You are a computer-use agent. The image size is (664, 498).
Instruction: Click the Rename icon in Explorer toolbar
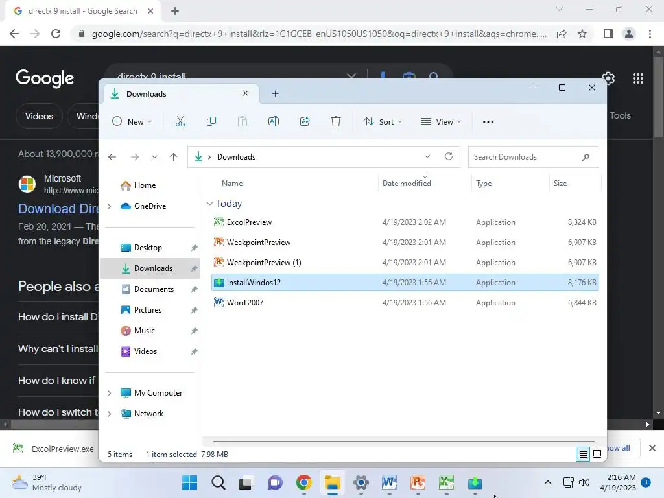(274, 121)
